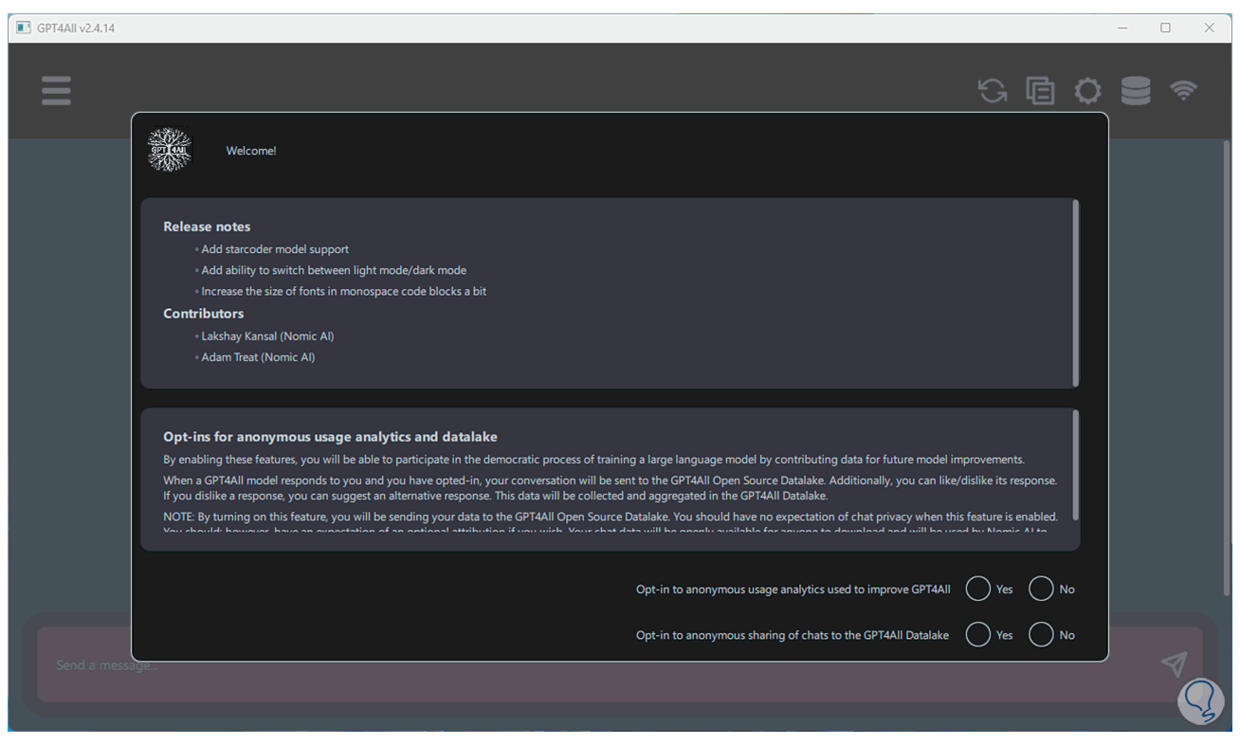Click the network/wifi status icon
Screen dimensions: 1240x745
click(1183, 90)
